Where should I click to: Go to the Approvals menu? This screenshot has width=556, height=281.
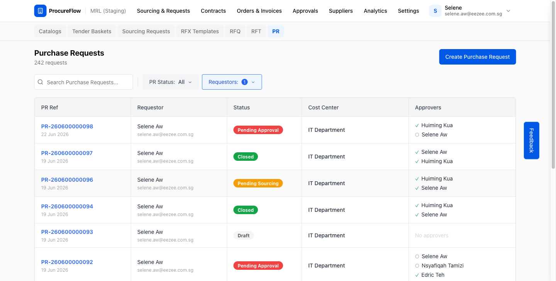[x=305, y=11]
